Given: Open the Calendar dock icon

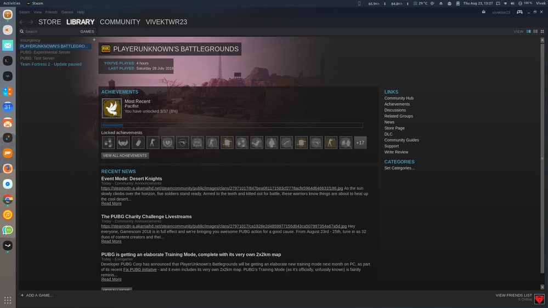Looking at the screenshot, I should point(8,107).
